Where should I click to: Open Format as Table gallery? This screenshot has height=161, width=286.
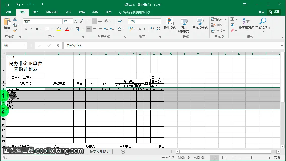point(184,25)
